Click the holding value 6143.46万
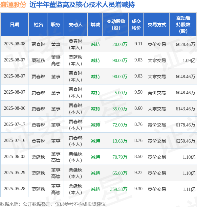This screenshot has height=207, width=197. pos(186,109)
